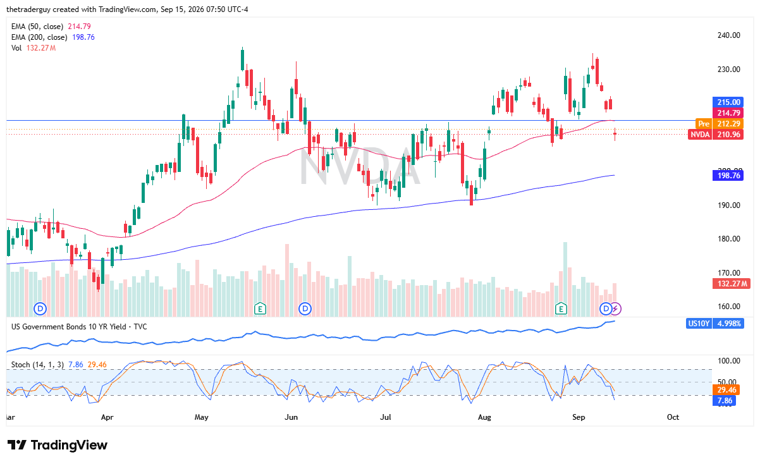Click the Oct label on time axis
Image resolution: width=760 pixels, height=464 pixels.
[x=673, y=417]
